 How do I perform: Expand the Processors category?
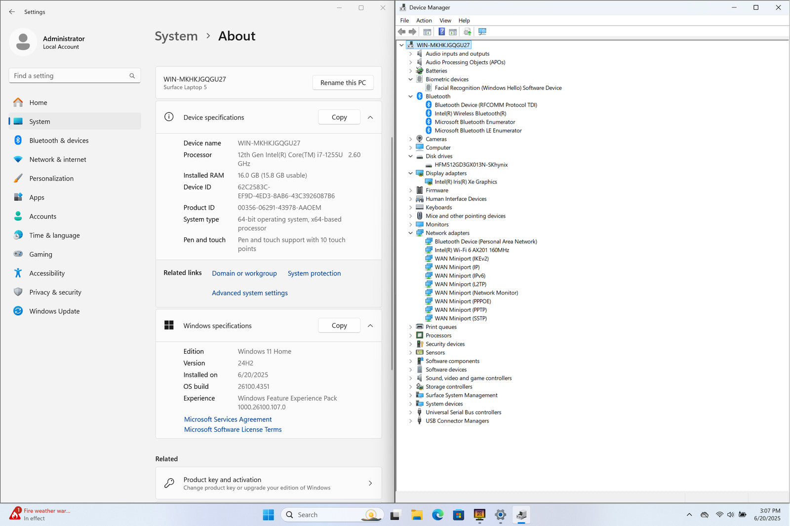(410, 336)
